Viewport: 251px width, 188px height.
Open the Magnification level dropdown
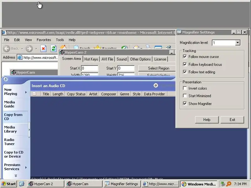[238, 43]
